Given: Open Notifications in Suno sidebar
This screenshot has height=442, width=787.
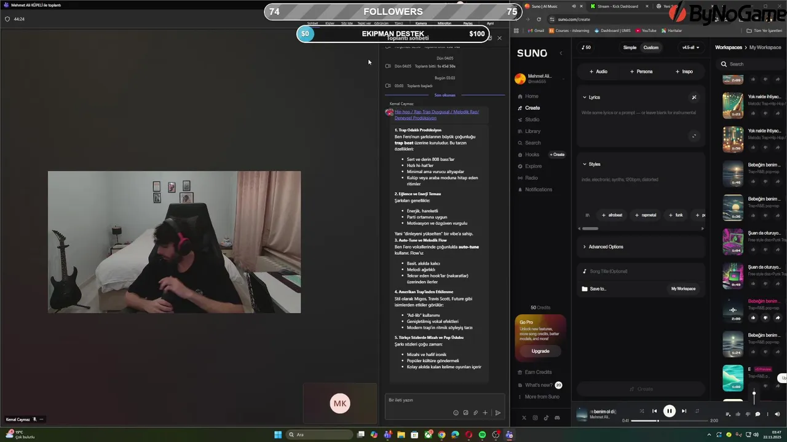Looking at the screenshot, I should [x=534, y=190].
